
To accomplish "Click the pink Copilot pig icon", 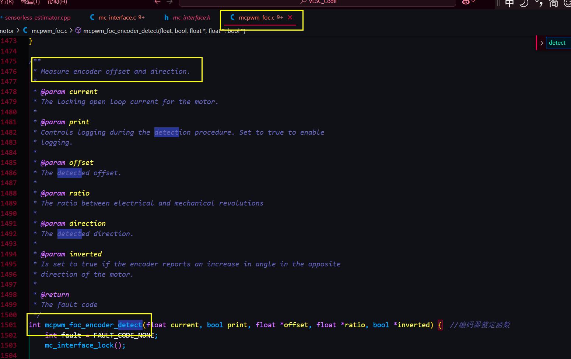I will (x=466, y=2).
